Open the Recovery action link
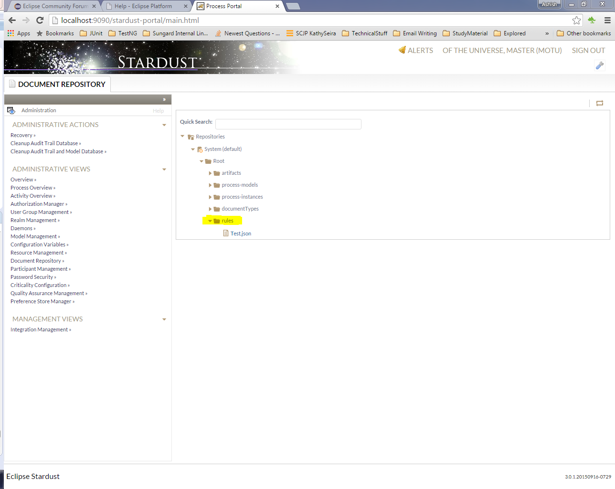This screenshot has width=615, height=489. 23,135
